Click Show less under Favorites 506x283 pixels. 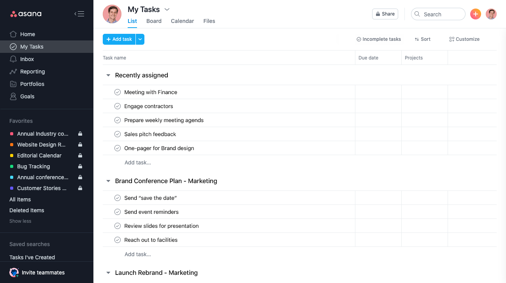point(20,221)
